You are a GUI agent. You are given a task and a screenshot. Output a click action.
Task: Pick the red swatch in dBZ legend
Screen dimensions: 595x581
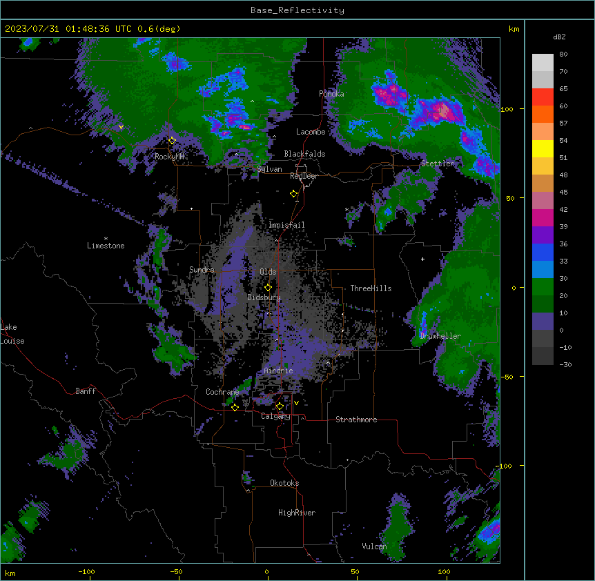(x=543, y=97)
